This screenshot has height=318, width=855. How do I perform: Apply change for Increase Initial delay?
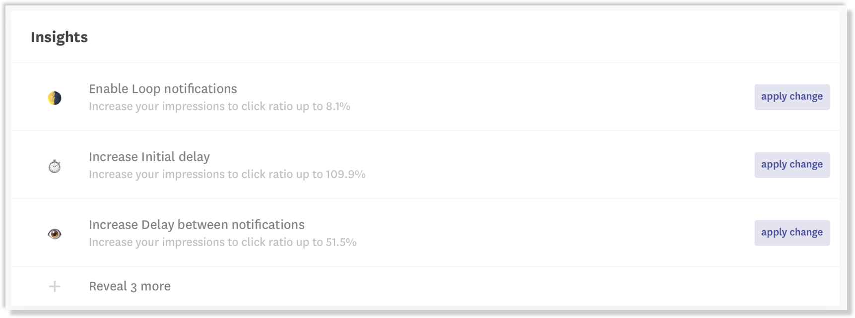[791, 164]
